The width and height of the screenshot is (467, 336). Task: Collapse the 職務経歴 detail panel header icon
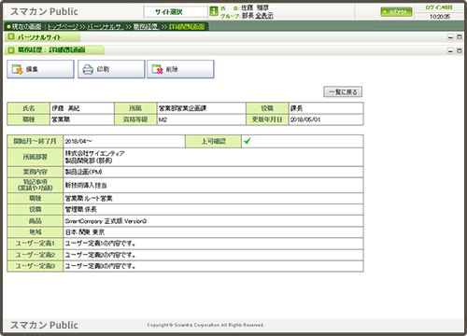(x=11, y=49)
